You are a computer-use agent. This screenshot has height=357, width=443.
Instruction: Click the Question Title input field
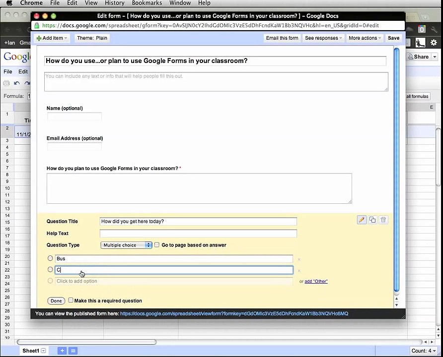pos(198,221)
